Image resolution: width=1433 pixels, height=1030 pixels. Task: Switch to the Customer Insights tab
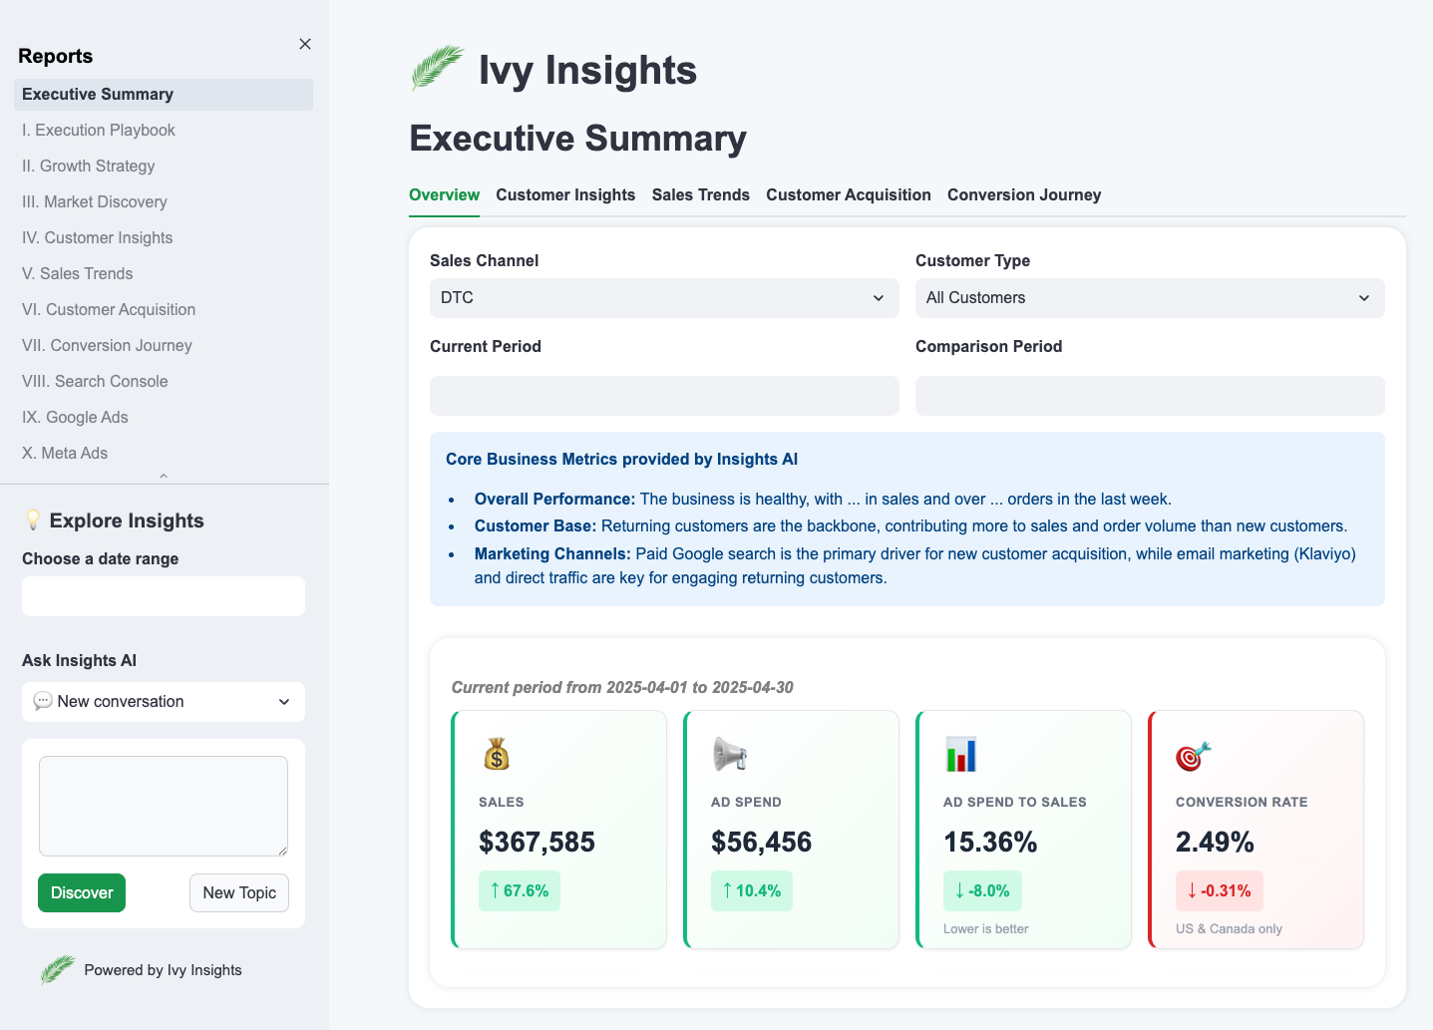pyautogui.click(x=565, y=195)
